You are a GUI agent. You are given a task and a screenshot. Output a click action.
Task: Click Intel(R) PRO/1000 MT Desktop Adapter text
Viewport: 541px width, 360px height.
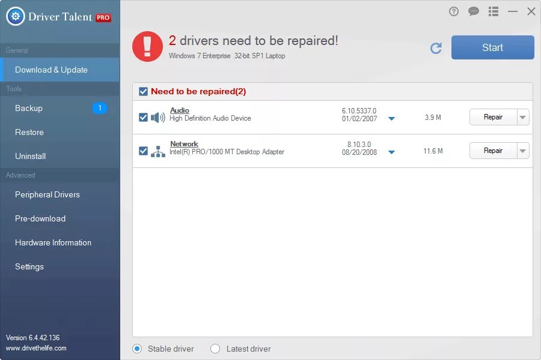pyautogui.click(x=227, y=152)
